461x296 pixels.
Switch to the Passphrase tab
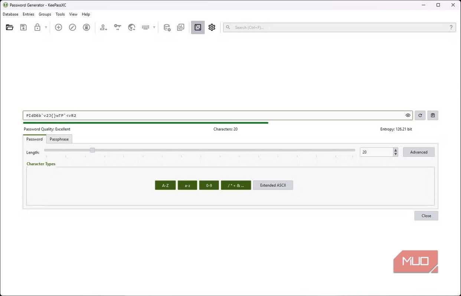59,139
